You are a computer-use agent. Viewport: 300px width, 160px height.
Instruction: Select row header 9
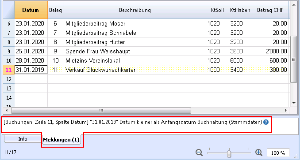point(9,51)
